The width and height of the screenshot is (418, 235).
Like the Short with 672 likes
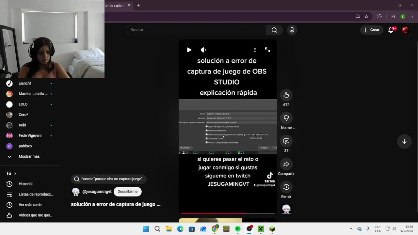coord(286,95)
